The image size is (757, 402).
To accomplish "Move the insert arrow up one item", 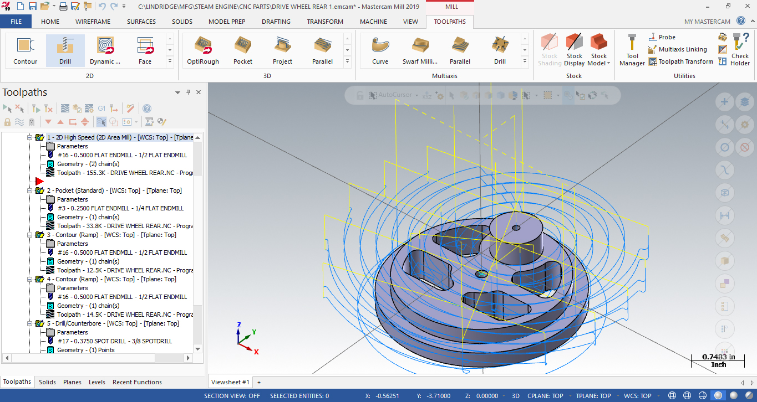I will pyautogui.click(x=60, y=122).
